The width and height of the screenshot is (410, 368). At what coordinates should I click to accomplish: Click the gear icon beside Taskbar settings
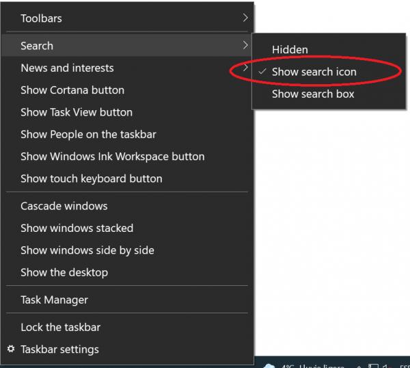coord(11,349)
